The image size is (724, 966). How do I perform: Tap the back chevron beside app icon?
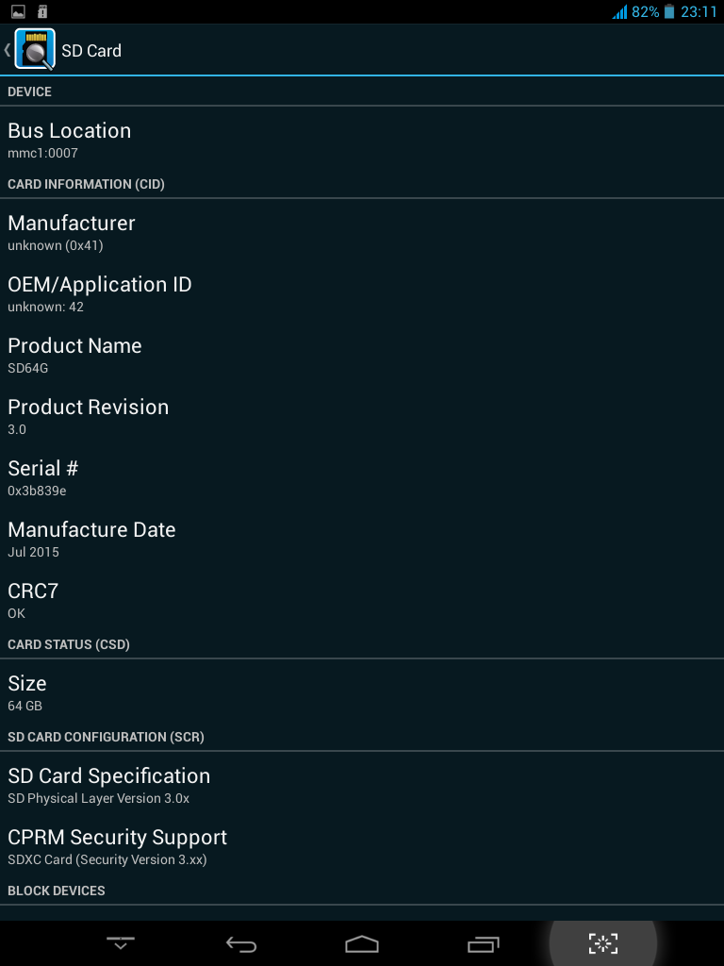pos(8,50)
